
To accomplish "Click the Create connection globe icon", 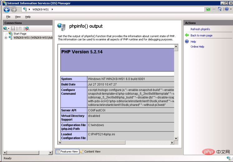I will (x=5, y=28).
